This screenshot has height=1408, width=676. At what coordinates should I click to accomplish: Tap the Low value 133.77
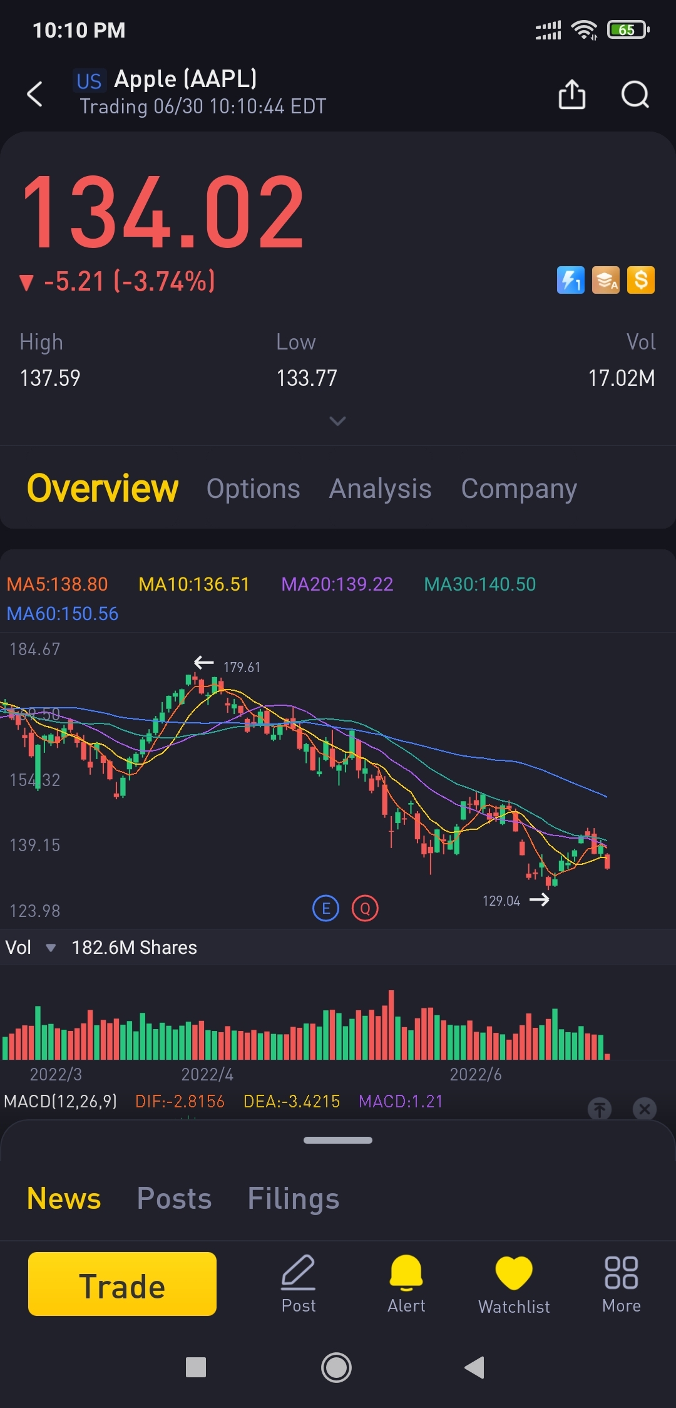coord(307,378)
